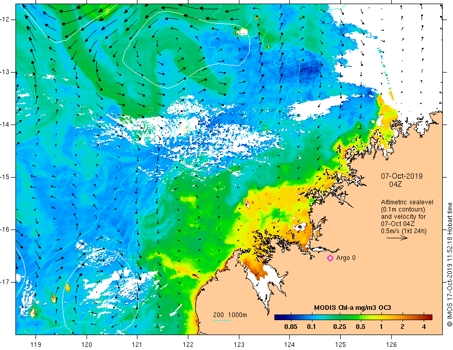
Task: Click the '07-Oct-2019' date text
Action: [402, 176]
